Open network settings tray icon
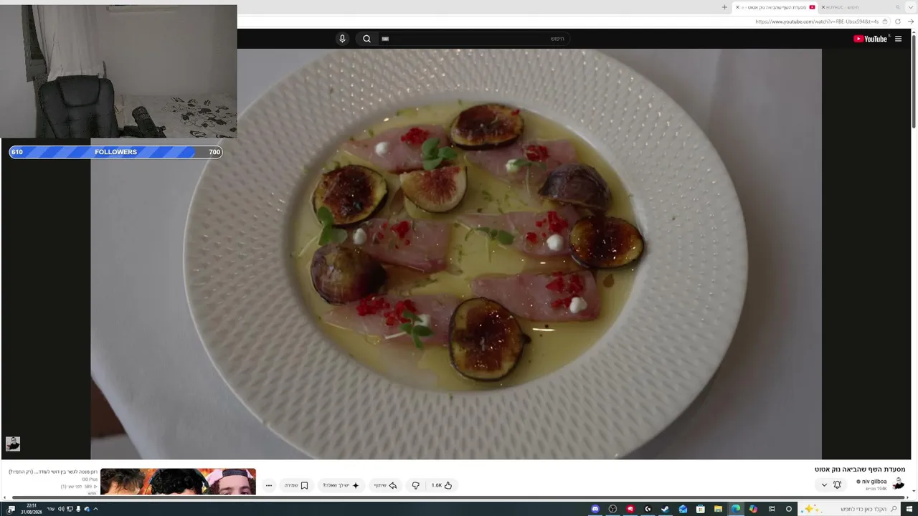918x516 pixels. (x=70, y=509)
